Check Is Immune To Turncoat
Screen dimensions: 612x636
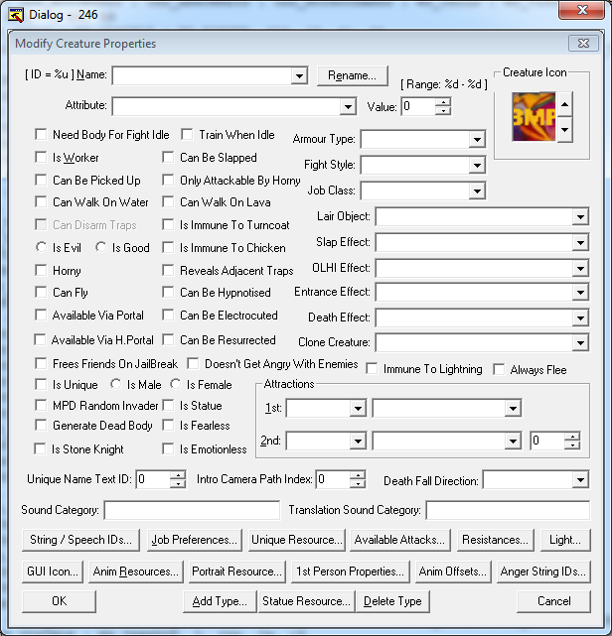pos(168,224)
